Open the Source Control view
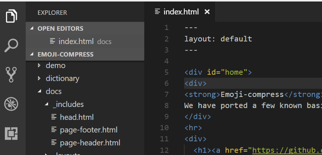 pos(11,75)
